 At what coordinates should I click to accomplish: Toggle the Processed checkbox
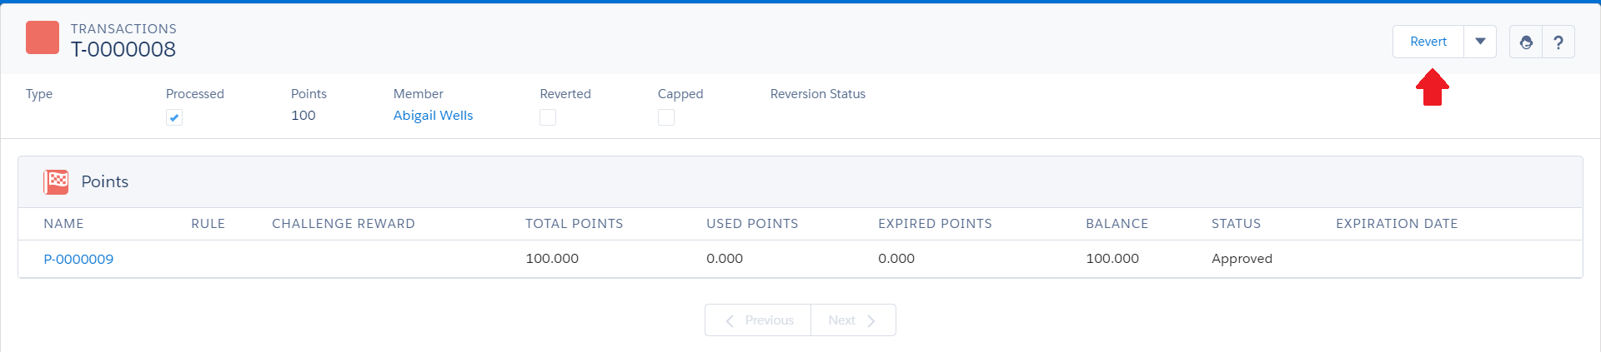(x=174, y=117)
